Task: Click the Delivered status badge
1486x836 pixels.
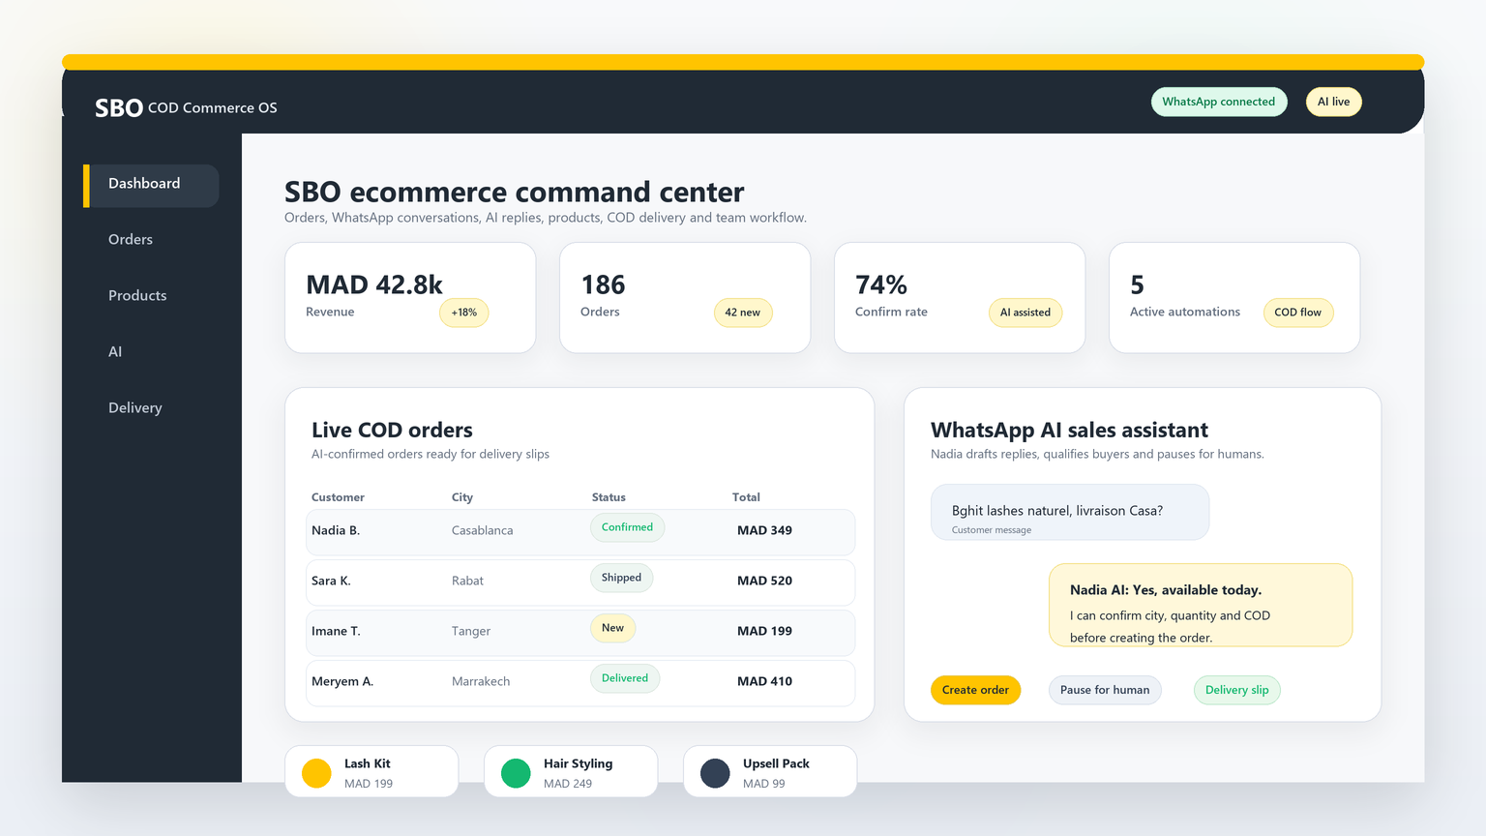Action: 625,678
